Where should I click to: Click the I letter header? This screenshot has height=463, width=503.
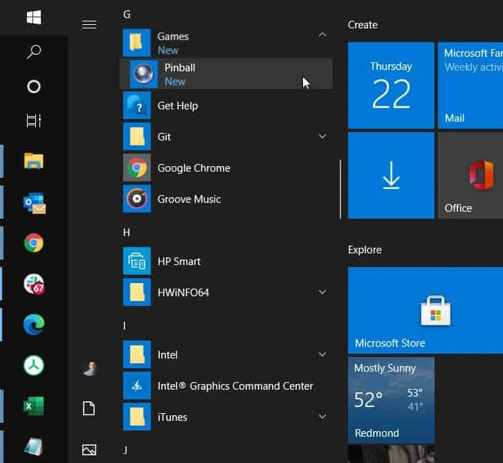(125, 326)
